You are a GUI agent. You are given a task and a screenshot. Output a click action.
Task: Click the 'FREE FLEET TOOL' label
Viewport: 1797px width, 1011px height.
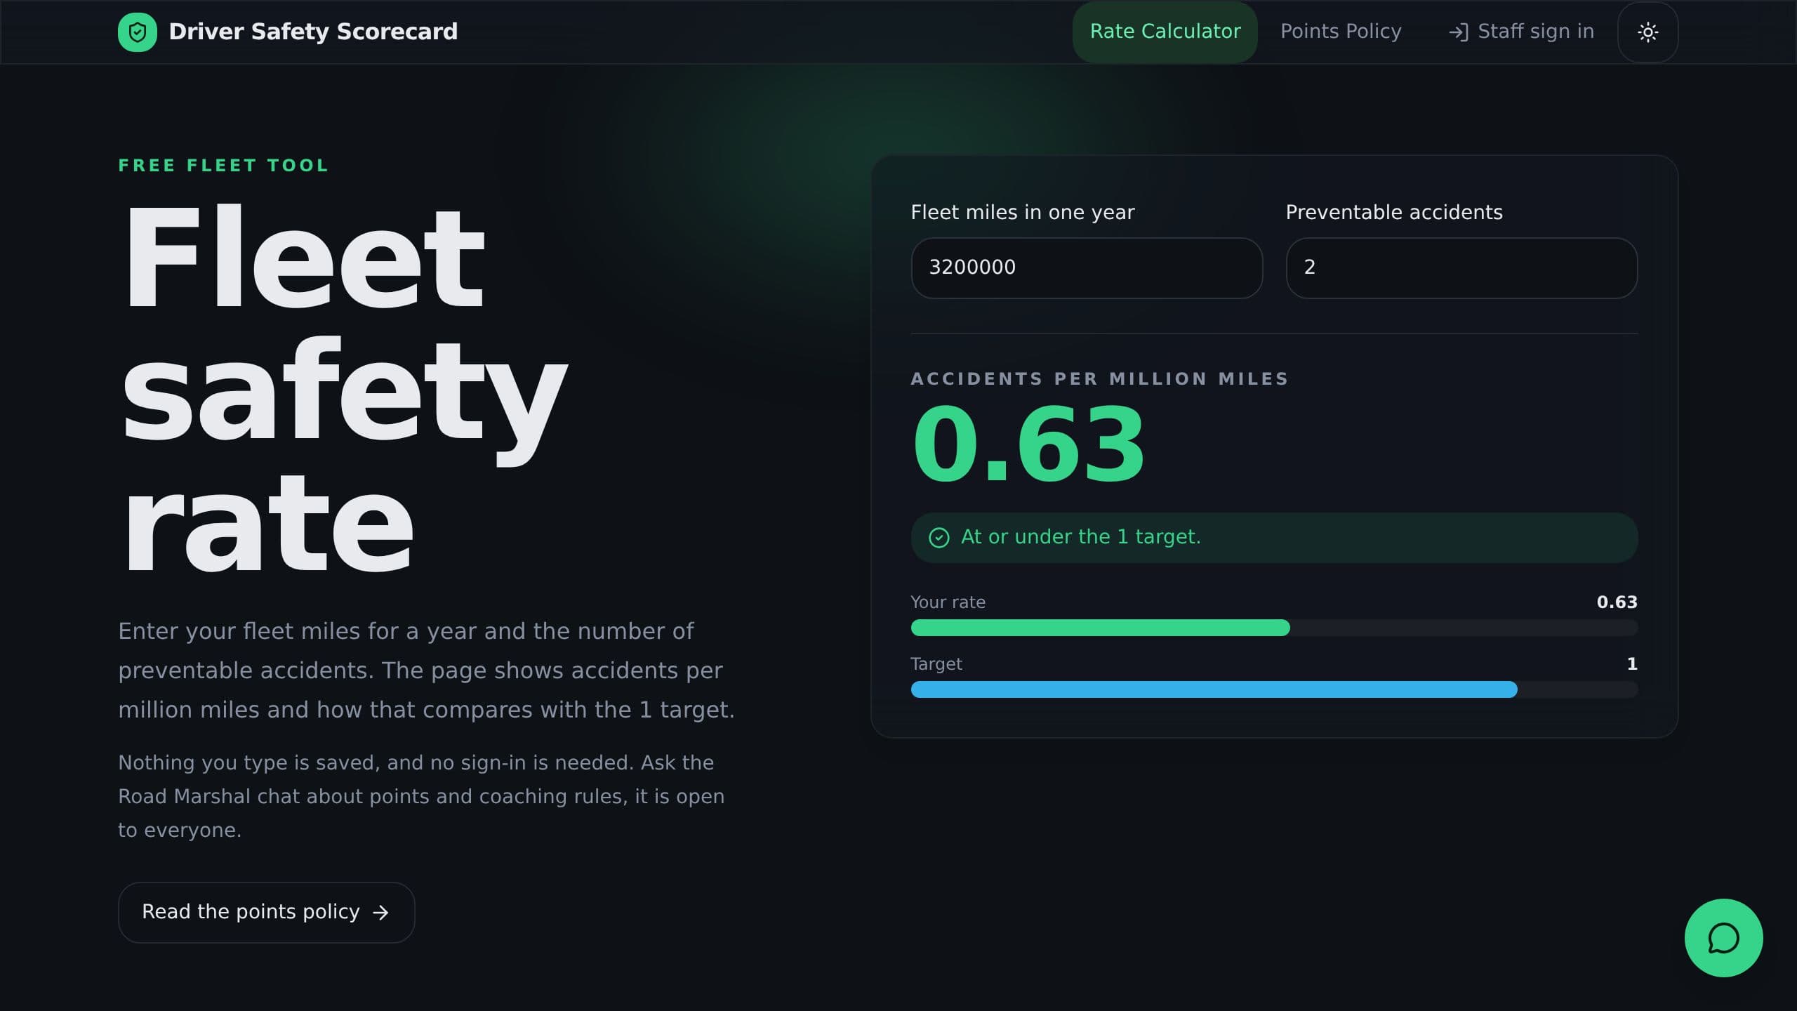pyautogui.click(x=223, y=166)
